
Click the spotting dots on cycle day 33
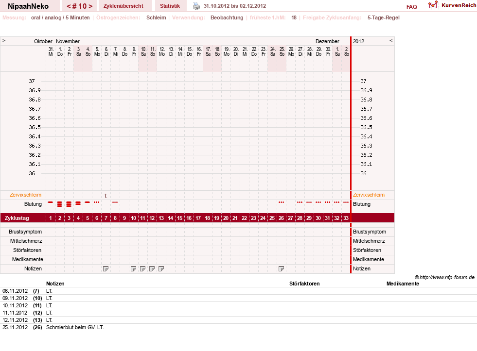(346, 202)
